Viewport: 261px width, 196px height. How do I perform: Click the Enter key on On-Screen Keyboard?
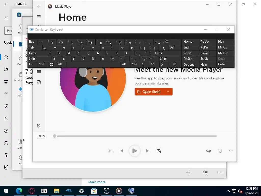tap(167, 53)
